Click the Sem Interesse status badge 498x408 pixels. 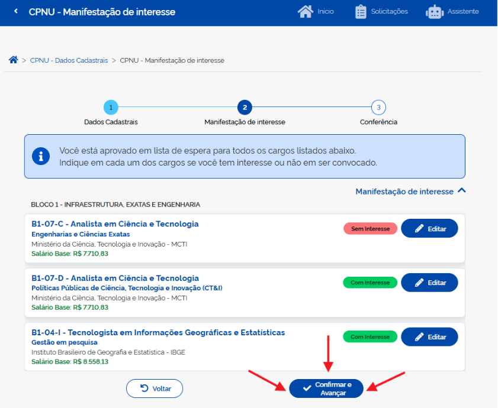point(370,229)
